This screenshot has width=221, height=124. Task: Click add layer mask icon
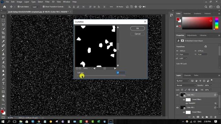(x=198, y=117)
